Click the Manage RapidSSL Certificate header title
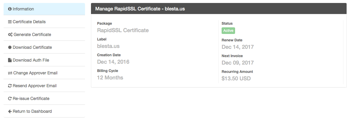Screen dimensions: 349x122 coord(140,9)
